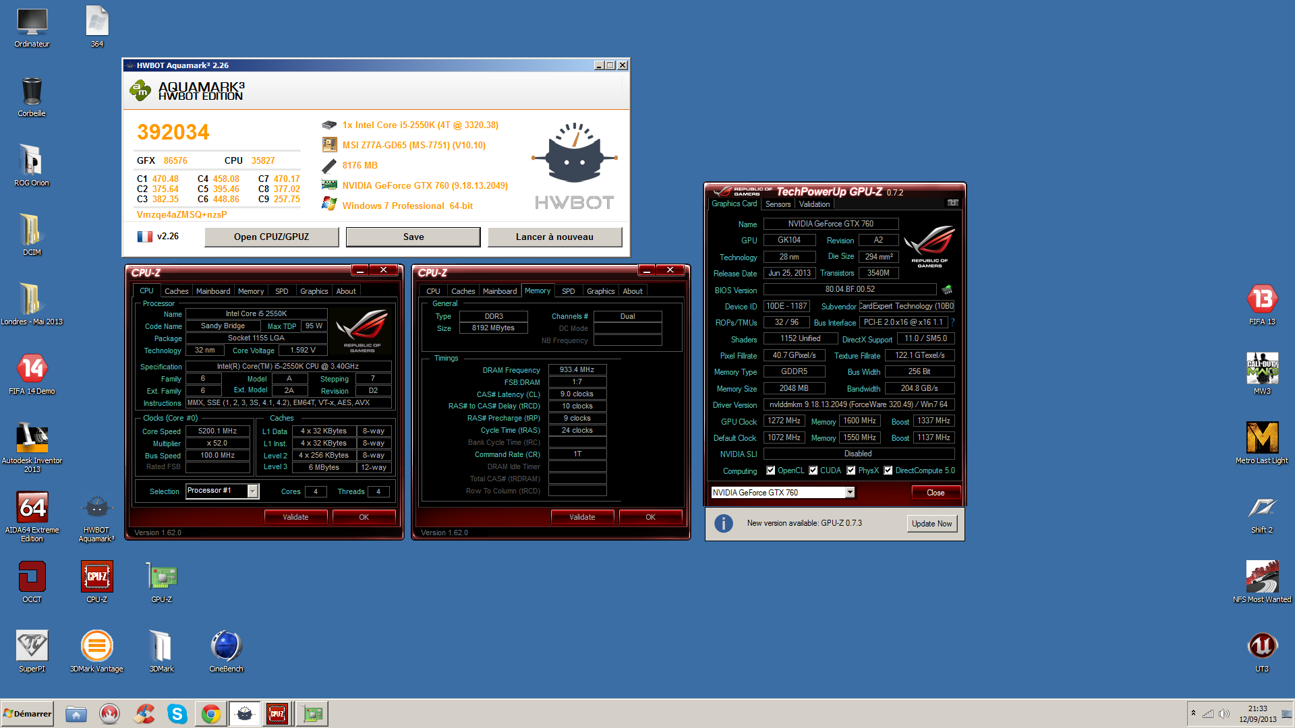Viewport: 1295px width, 728px height.
Task: Click the GPU-Z taskbar button
Action: click(312, 714)
